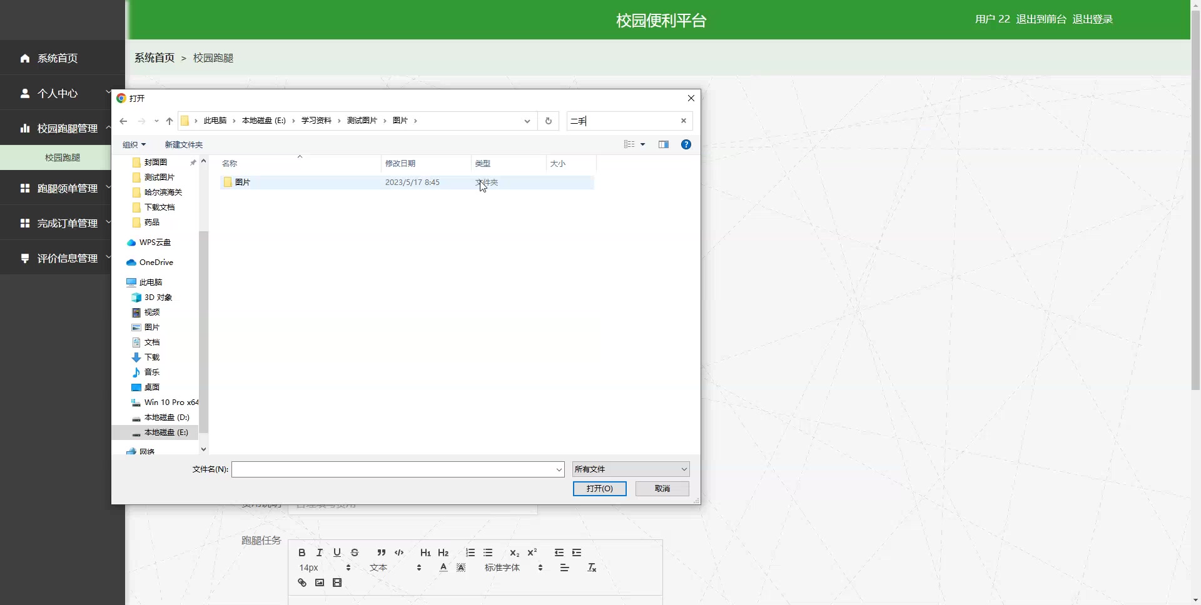Expand the 跑腿领单管理 section

coord(68,187)
